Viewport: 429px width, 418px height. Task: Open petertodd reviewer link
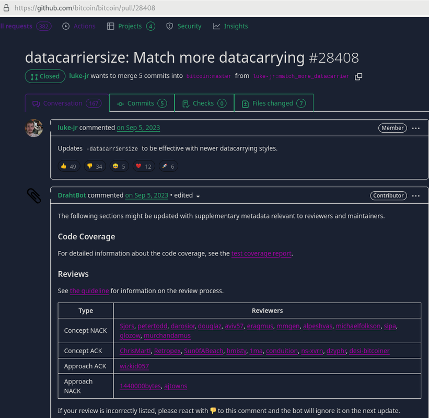click(153, 326)
